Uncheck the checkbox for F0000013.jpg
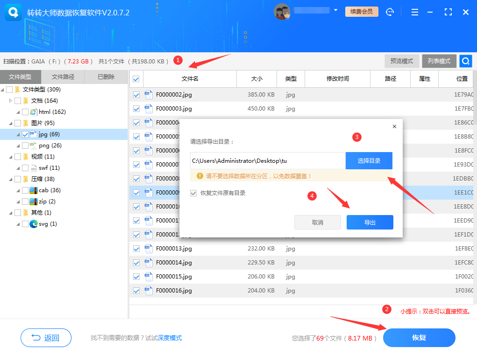 click(x=135, y=249)
